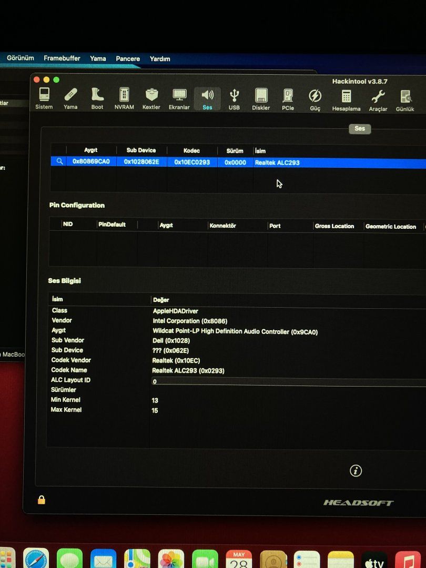Open Apple TV from the dock
Viewport: 426px width, 568px height.
(x=374, y=560)
